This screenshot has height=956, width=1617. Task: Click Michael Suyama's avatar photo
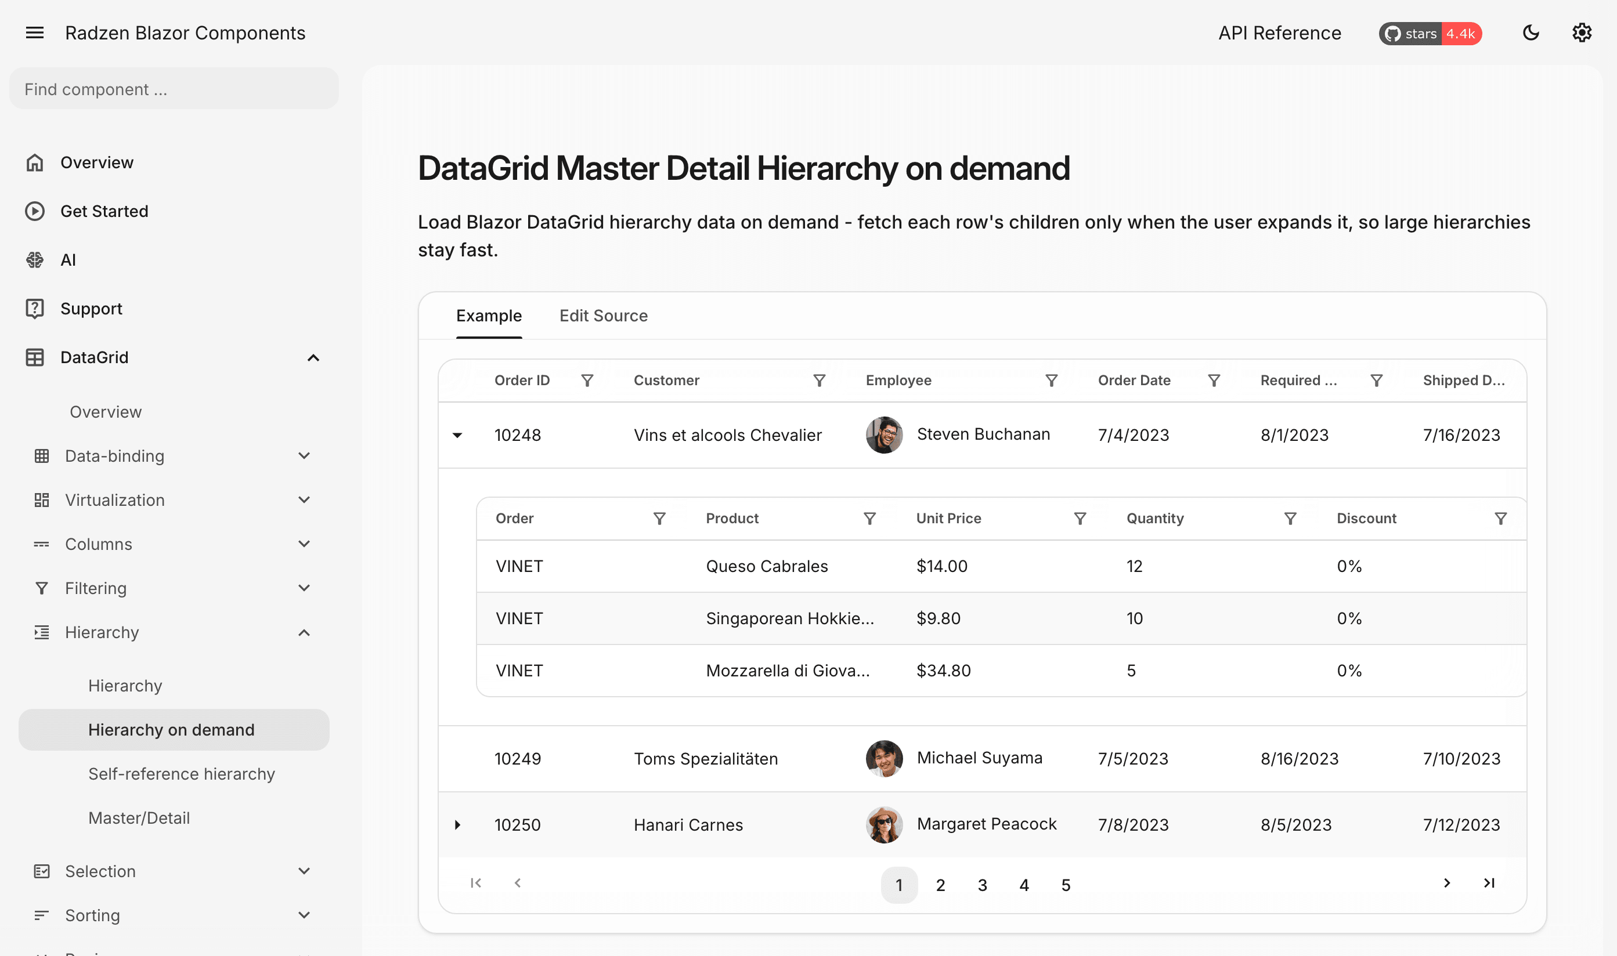[884, 758]
